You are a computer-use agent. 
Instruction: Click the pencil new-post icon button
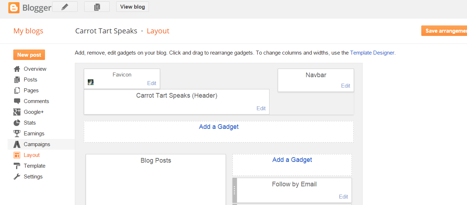pyautogui.click(x=65, y=7)
